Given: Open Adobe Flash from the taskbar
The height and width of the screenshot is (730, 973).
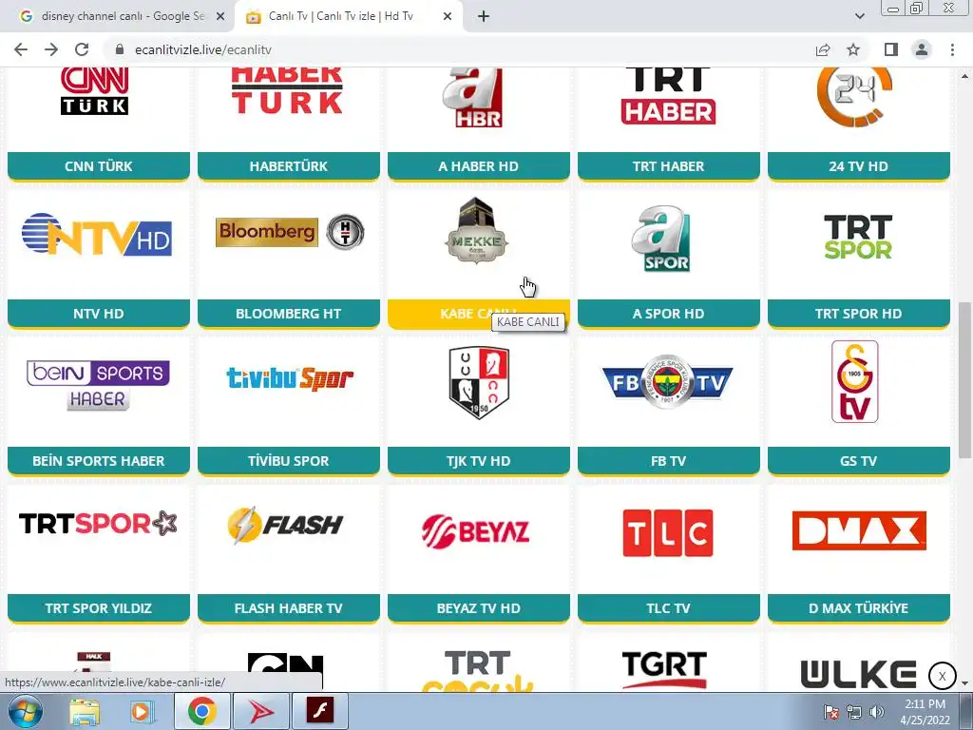Looking at the screenshot, I should (x=320, y=711).
